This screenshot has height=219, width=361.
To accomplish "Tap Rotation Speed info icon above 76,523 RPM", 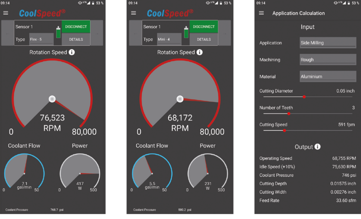I will click(72, 52).
